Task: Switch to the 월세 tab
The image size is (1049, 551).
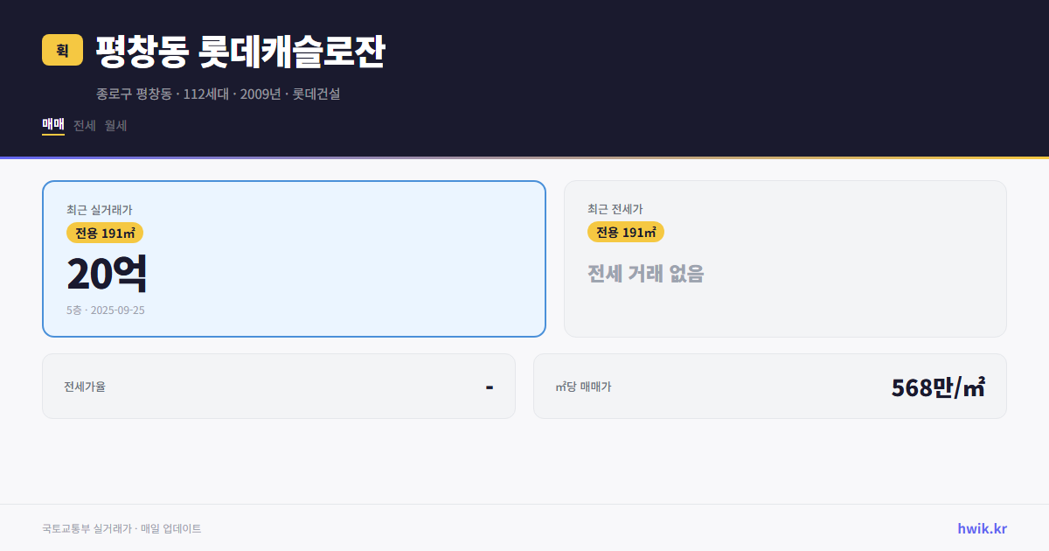Action: [x=115, y=125]
